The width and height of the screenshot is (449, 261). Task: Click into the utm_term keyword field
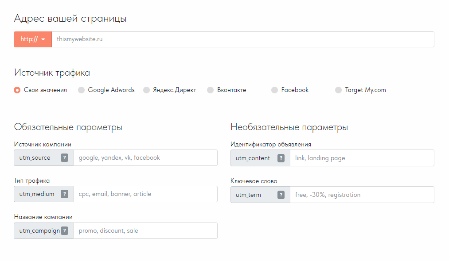pyautogui.click(x=362, y=195)
